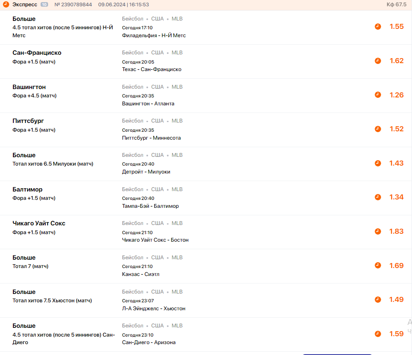Click the Тотал 7 (матч) market text
Screen dimensions: 412x355
pos(31,266)
